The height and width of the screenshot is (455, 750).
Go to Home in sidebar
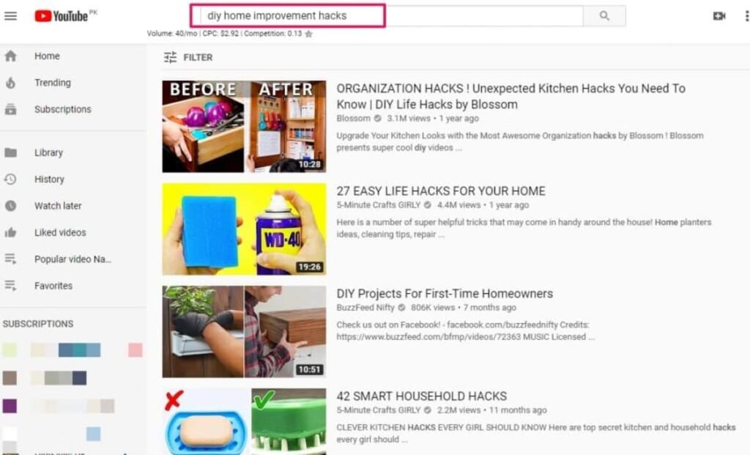(47, 56)
